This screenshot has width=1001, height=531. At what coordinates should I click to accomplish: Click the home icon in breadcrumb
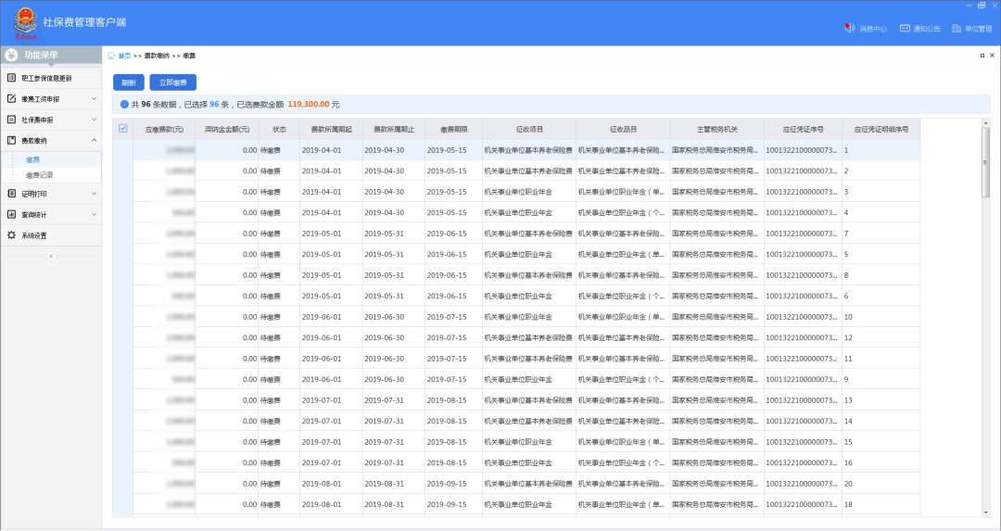tap(111, 56)
